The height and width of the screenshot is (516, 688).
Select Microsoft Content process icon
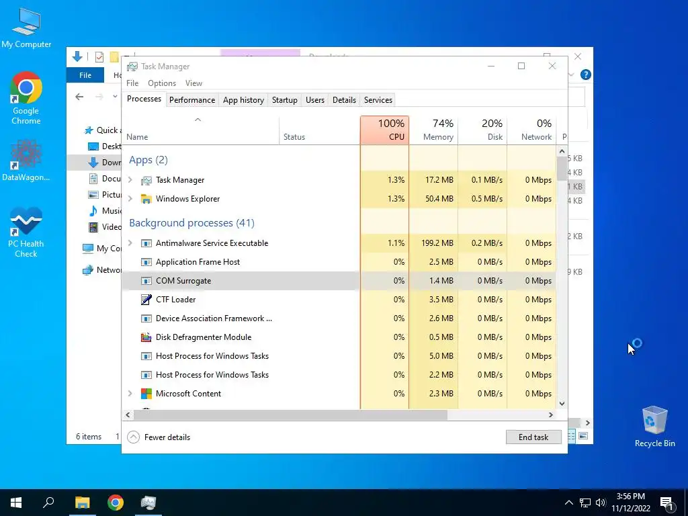tap(146, 394)
